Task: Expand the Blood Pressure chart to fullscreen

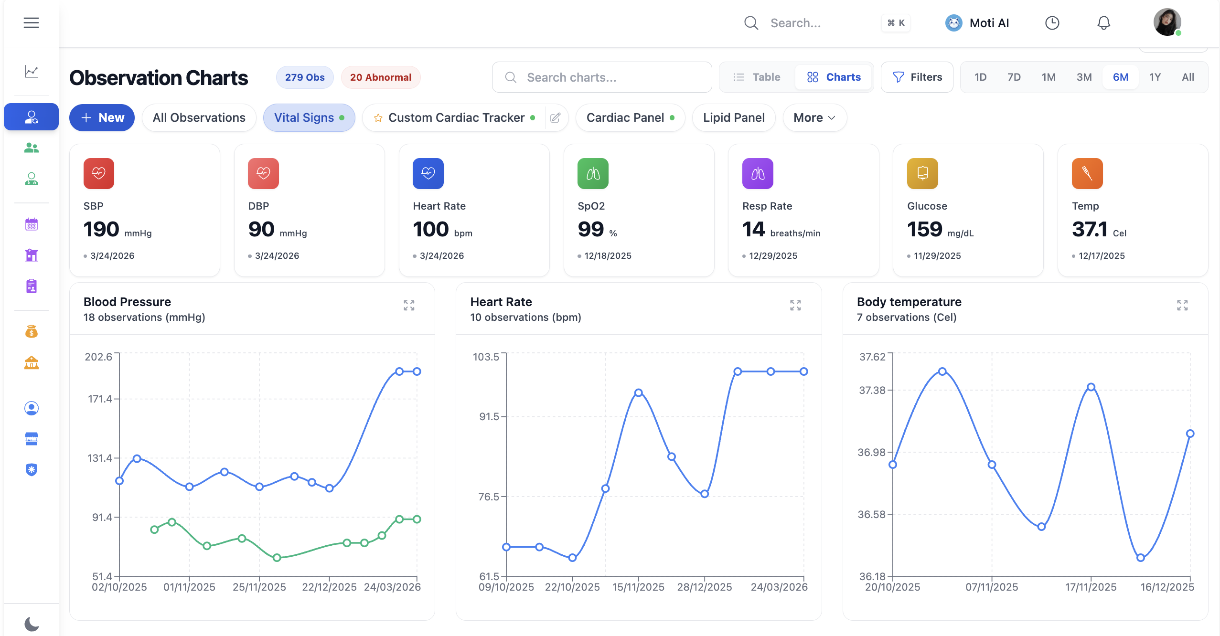Action: click(x=409, y=305)
